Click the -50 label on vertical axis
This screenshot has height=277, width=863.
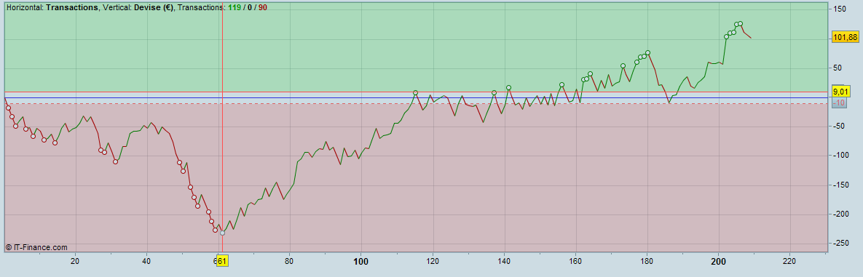coord(839,127)
